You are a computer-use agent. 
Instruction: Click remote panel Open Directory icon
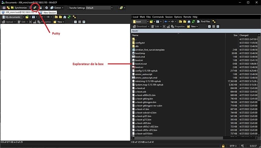151,22
